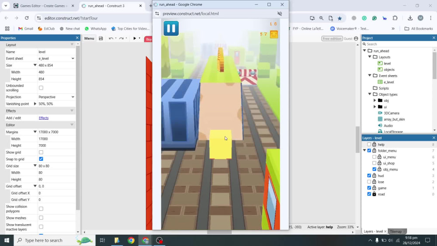Click the muted site icon in preview window
Viewport: 437px width, 246px height.
click(280, 14)
